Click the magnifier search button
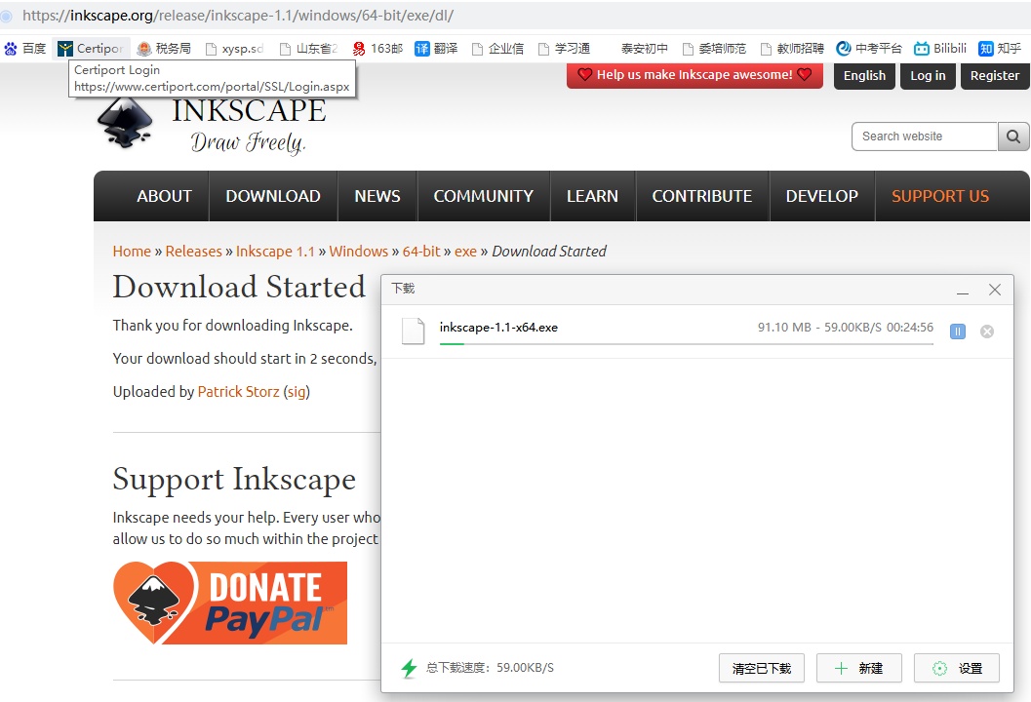The height and width of the screenshot is (702, 1031). point(1013,136)
